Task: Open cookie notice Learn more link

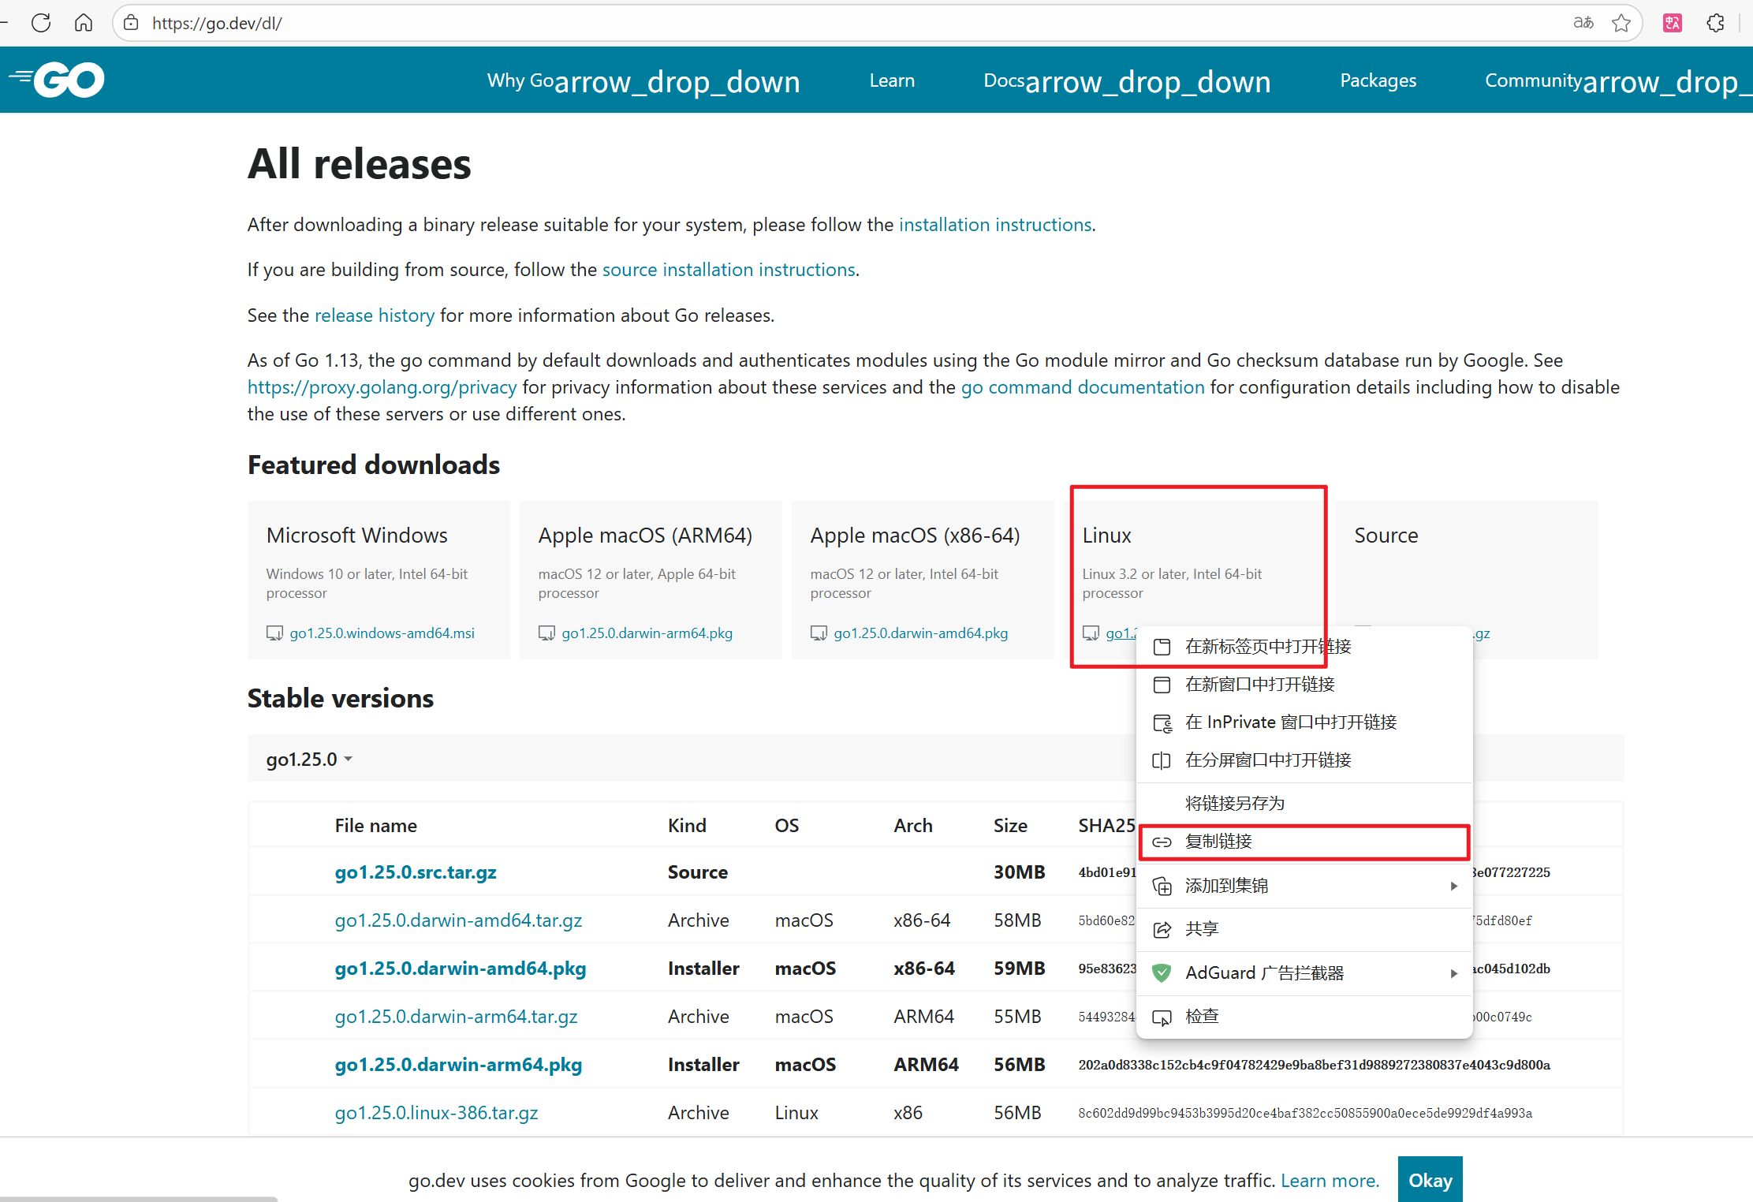Action: (1330, 1181)
